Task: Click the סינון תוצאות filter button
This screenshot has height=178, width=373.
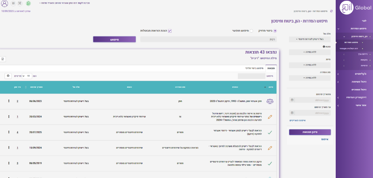Action: 309,132
